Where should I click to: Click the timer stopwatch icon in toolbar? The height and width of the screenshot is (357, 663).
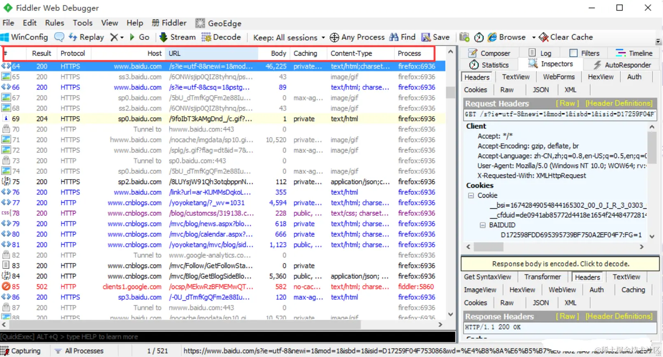coord(479,37)
